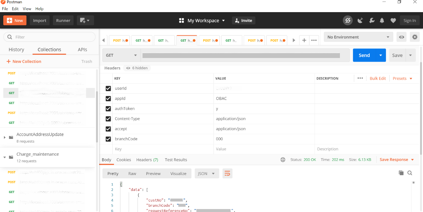Viewport: 423px width, 212px height.
Task: Toggle response word wrap icon
Action: coord(227,174)
